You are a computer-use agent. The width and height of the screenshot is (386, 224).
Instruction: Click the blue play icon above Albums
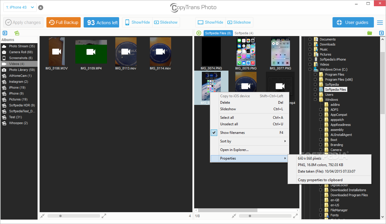5,33
